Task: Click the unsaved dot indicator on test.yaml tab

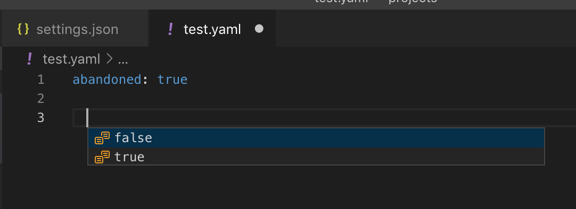Action: point(259,29)
